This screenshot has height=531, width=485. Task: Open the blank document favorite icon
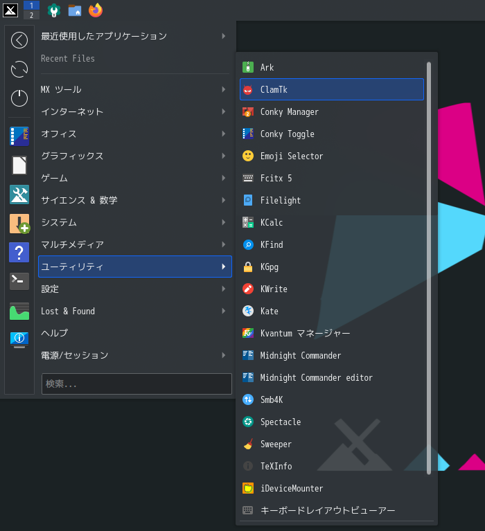pyautogui.click(x=19, y=165)
